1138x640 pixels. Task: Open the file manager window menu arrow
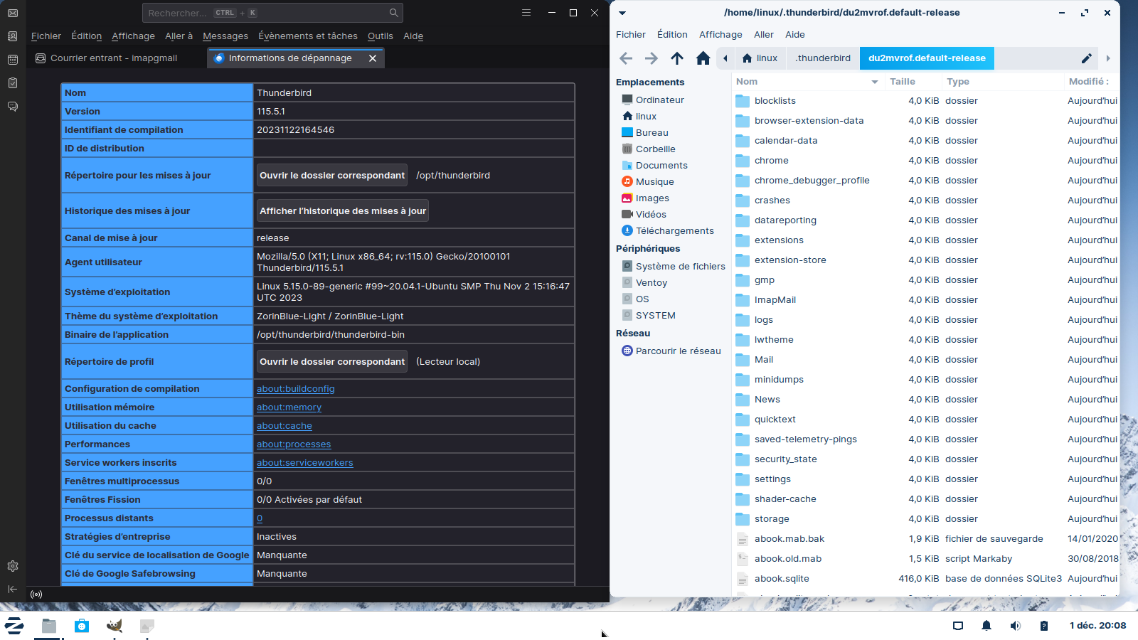[622, 13]
